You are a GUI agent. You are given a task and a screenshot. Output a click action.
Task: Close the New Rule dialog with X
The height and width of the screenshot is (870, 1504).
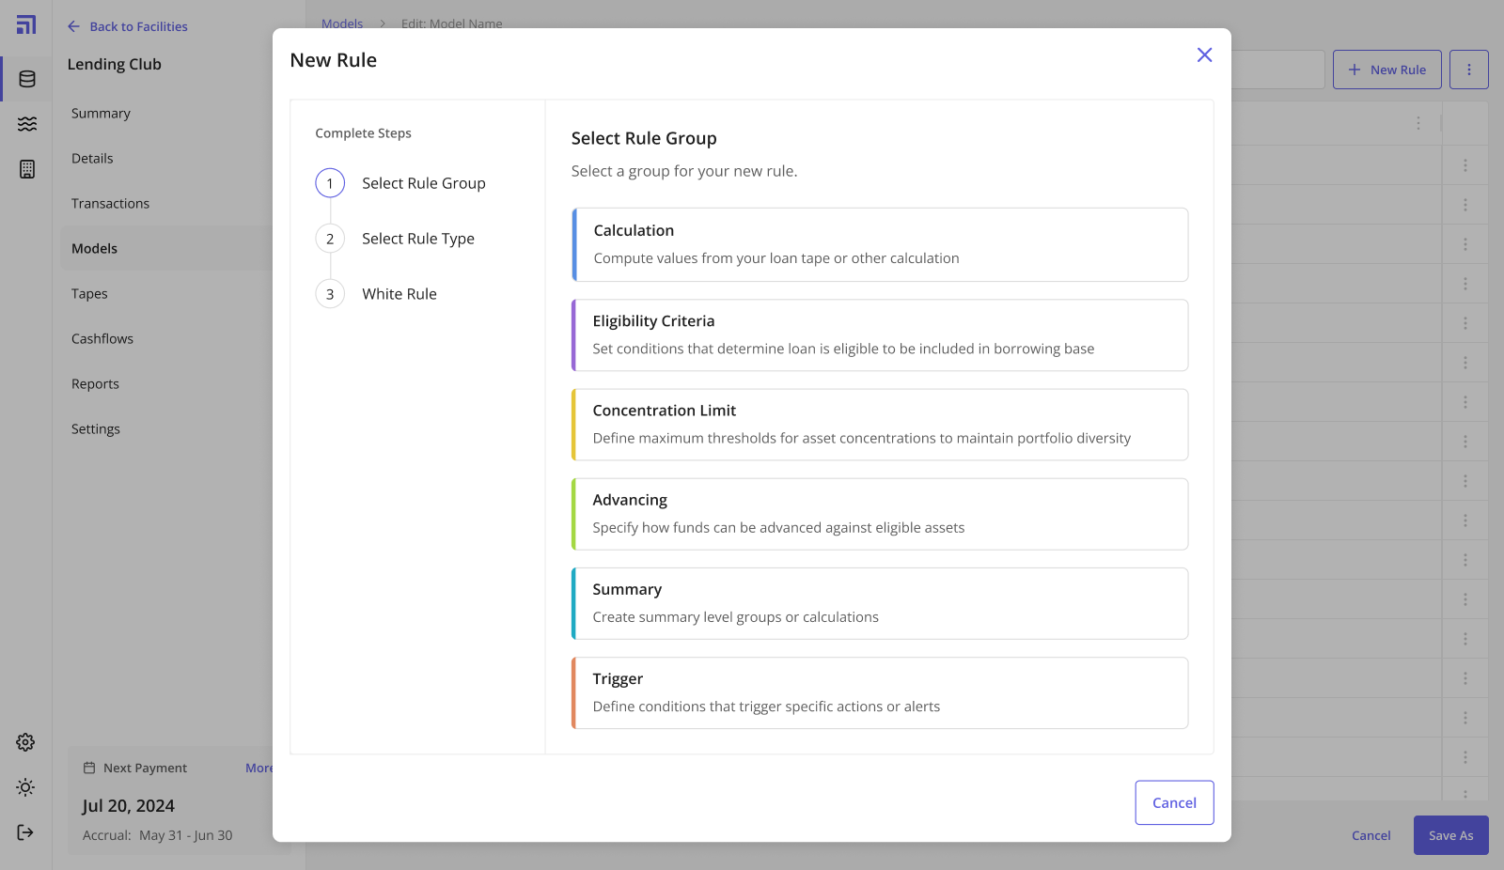click(x=1204, y=55)
